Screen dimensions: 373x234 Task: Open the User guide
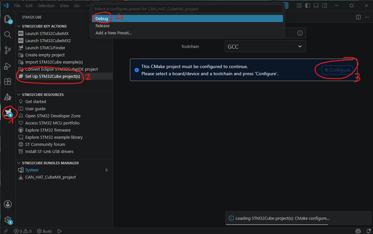click(35, 109)
